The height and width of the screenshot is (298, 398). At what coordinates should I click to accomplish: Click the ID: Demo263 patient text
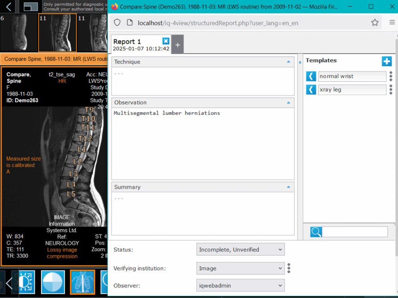pos(22,100)
